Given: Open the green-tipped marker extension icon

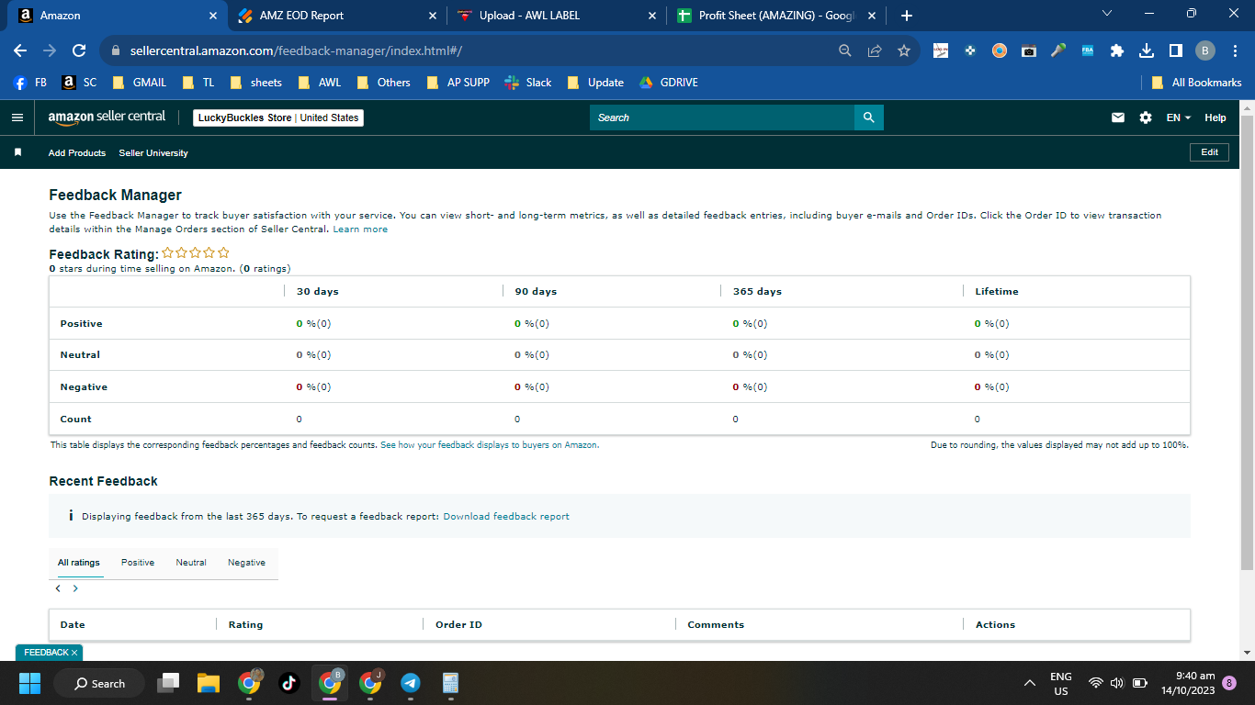Looking at the screenshot, I should click(1058, 50).
